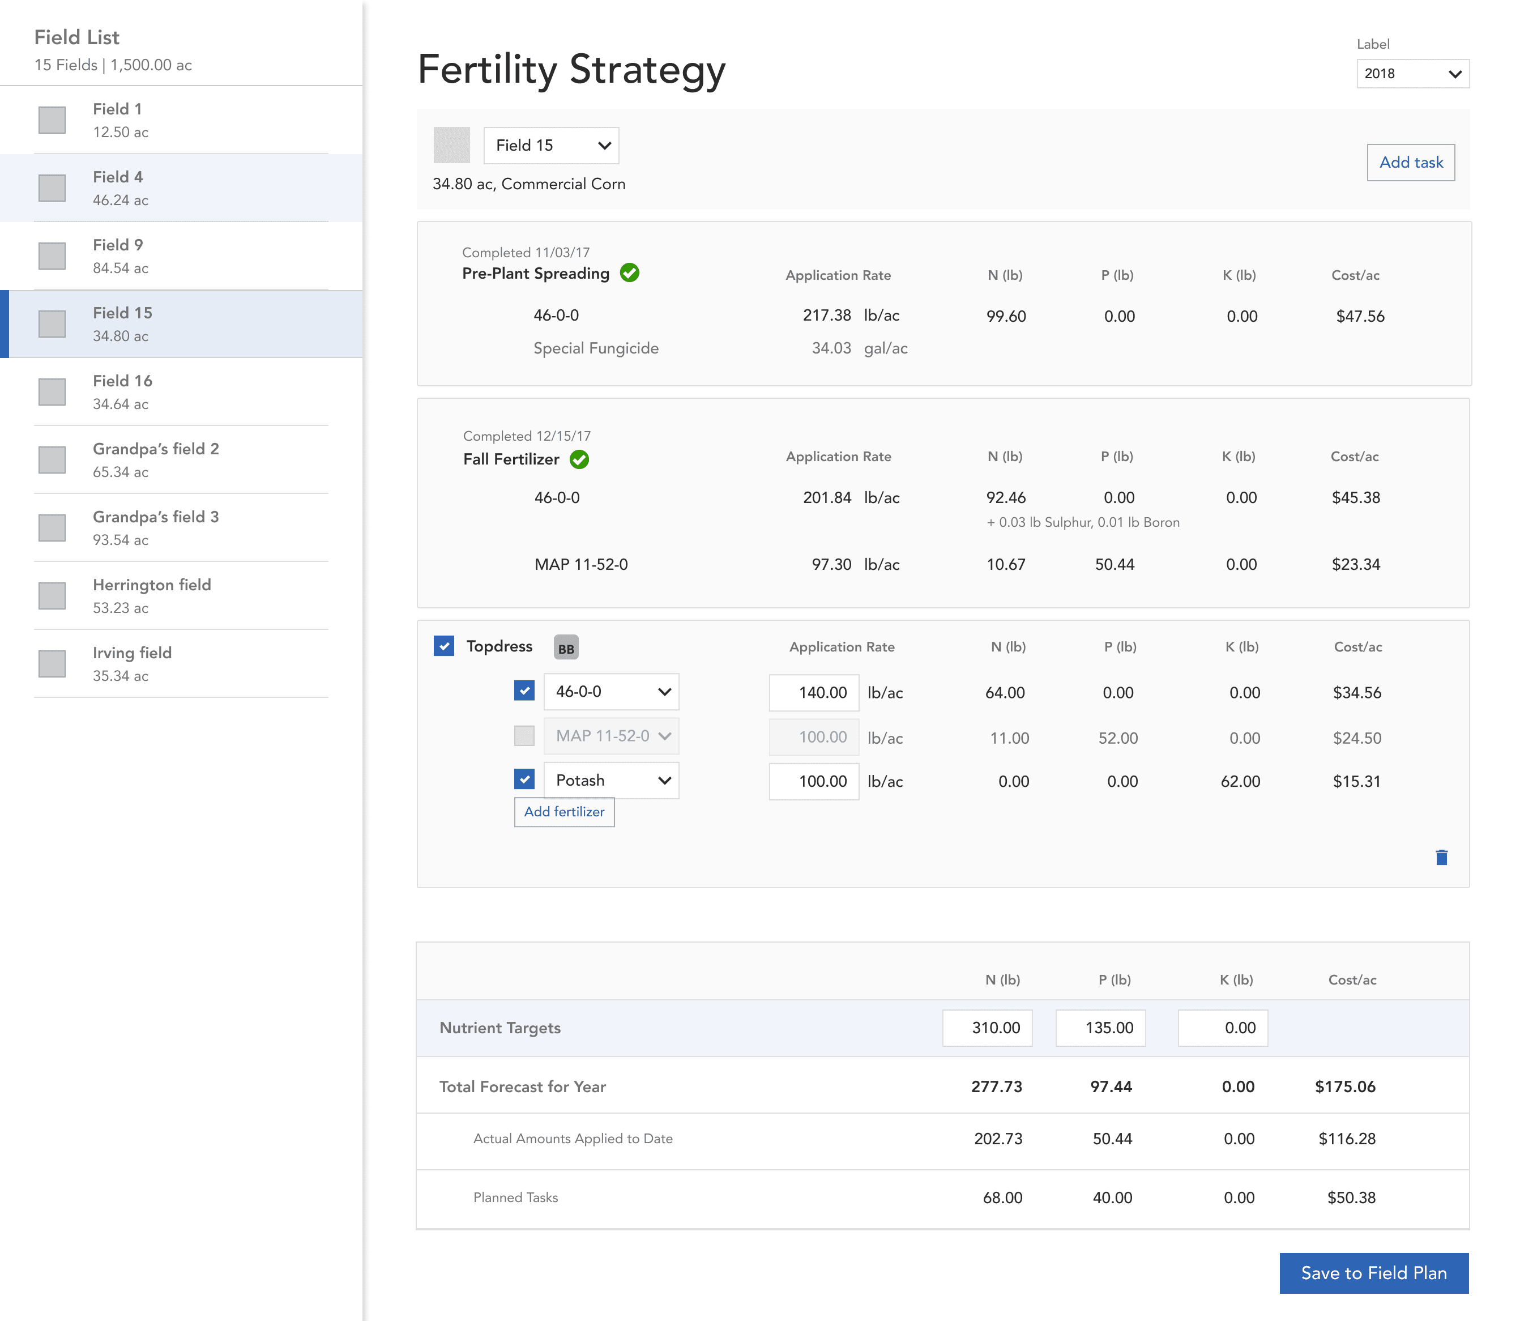Open the 2018 Label dropdown
This screenshot has height=1321, width=1520.
(x=1412, y=74)
